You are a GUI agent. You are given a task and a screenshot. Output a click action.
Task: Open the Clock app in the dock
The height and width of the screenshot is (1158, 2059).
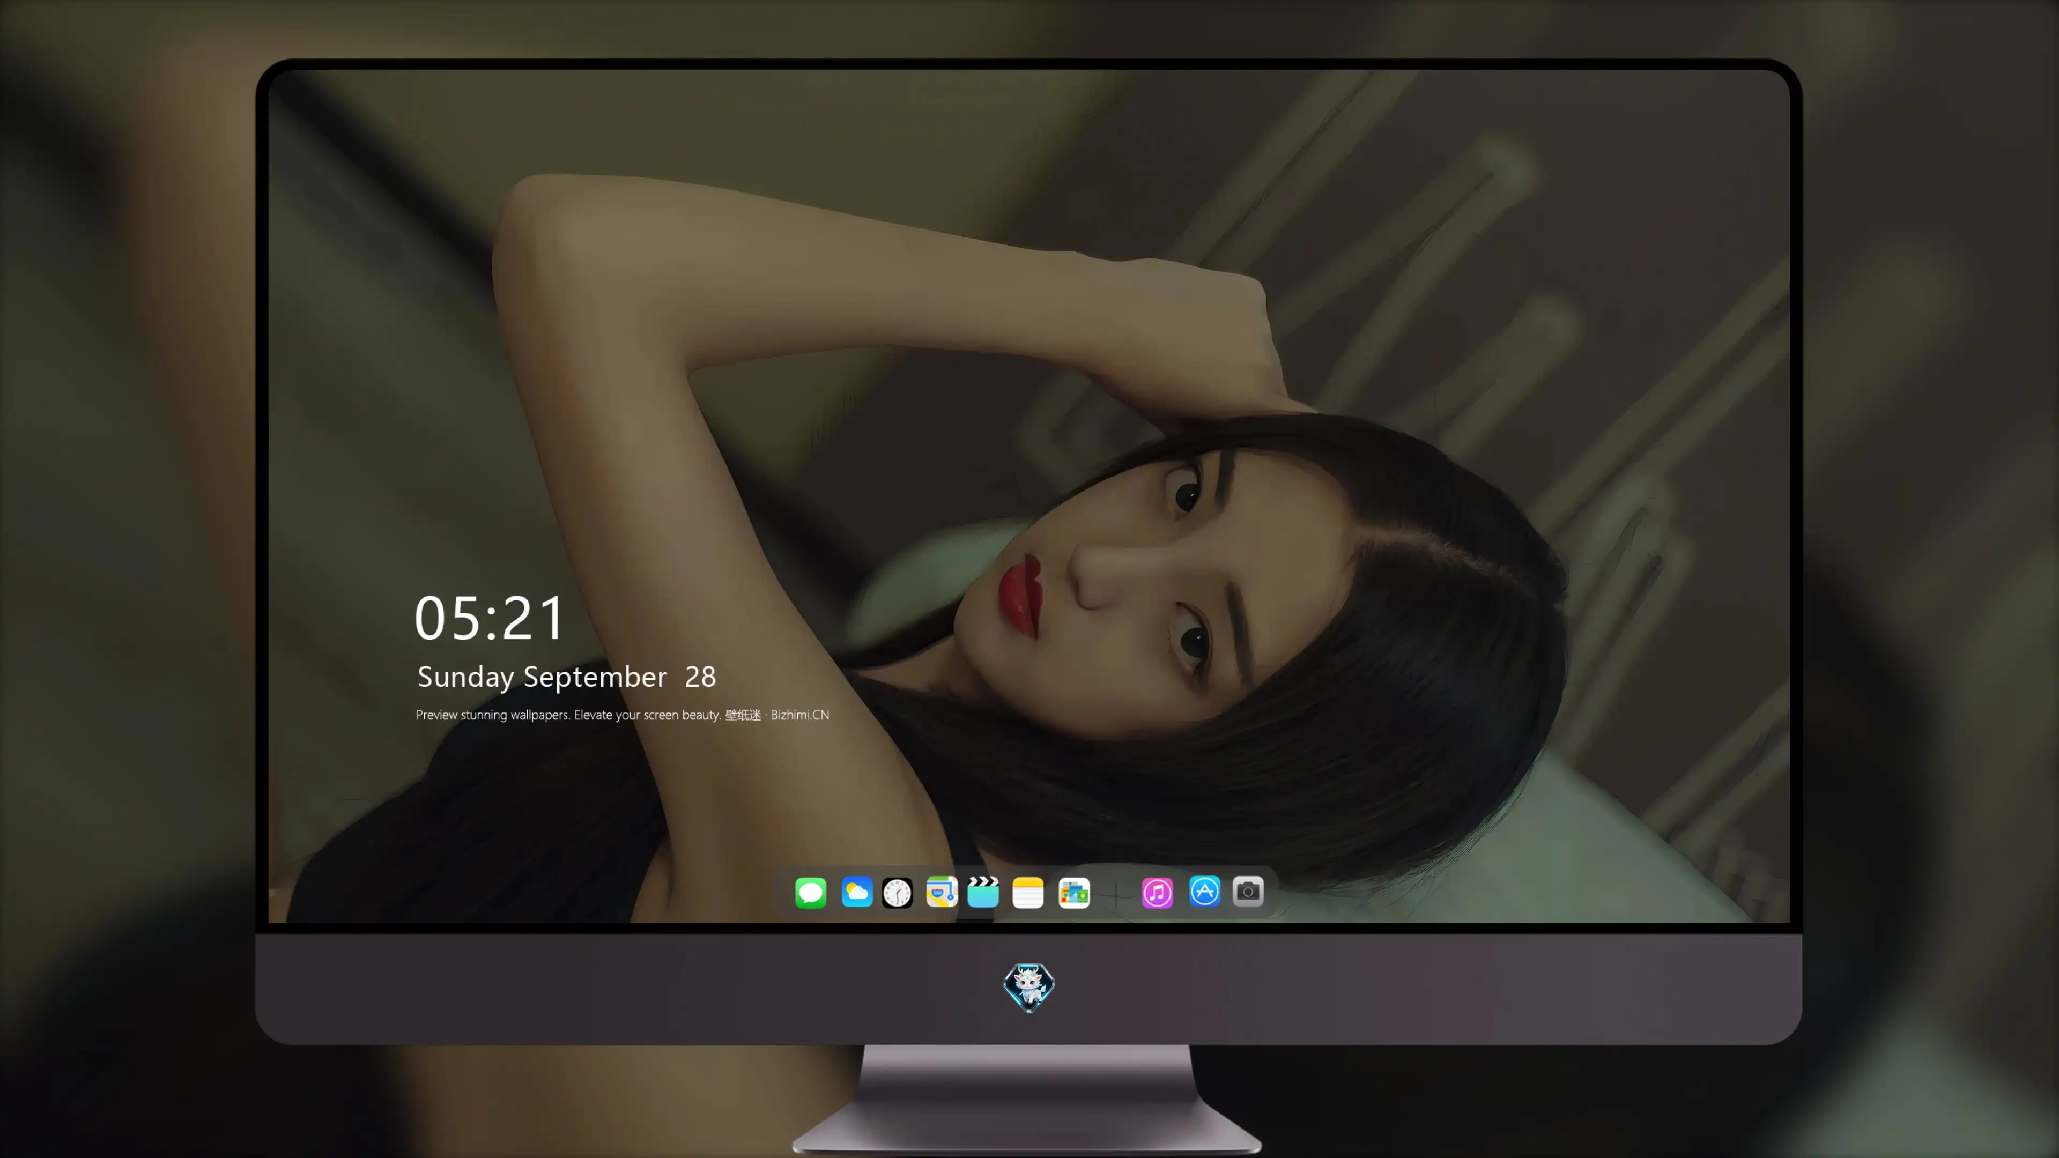(897, 892)
